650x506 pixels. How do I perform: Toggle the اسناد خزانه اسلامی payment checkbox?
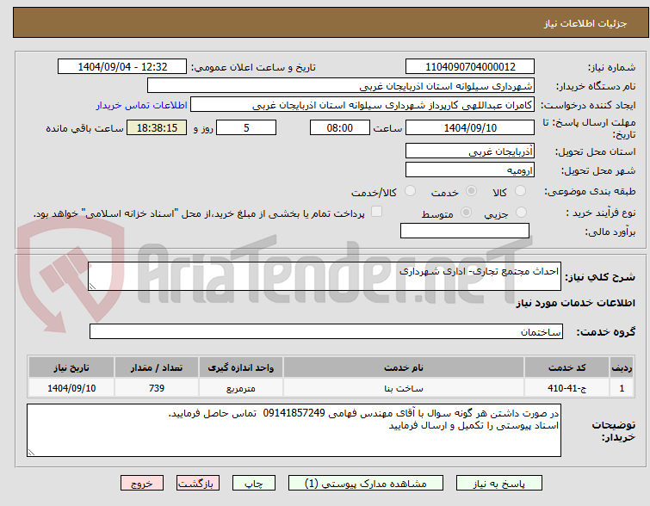pyautogui.click(x=376, y=212)
